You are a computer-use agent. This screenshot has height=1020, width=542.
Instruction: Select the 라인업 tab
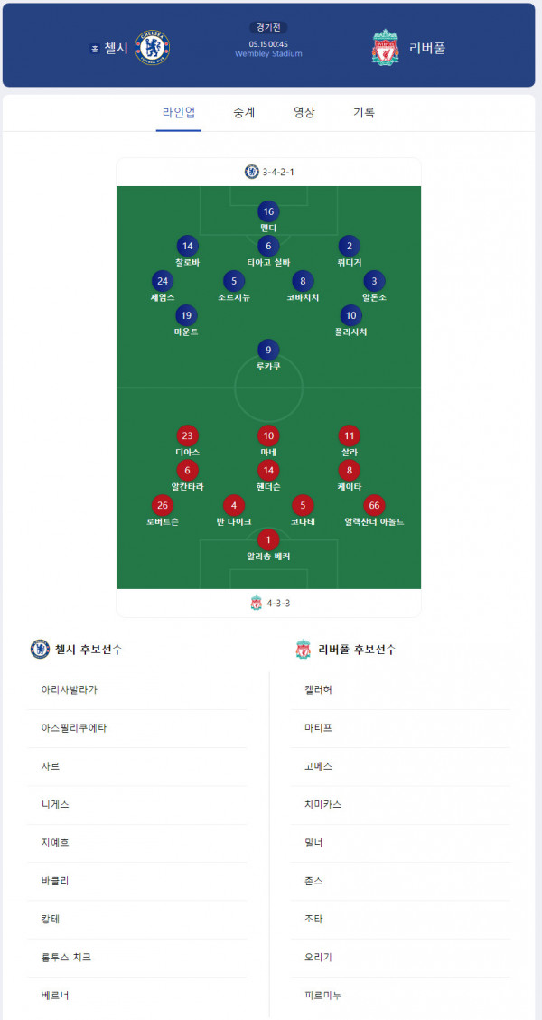[178, 113]
